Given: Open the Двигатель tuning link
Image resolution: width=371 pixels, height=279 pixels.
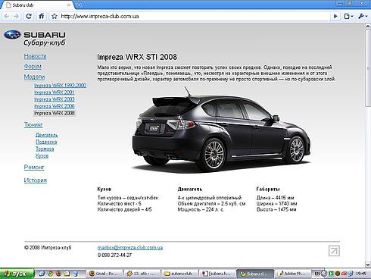Looking at the screenshot, I should [47, 135].
